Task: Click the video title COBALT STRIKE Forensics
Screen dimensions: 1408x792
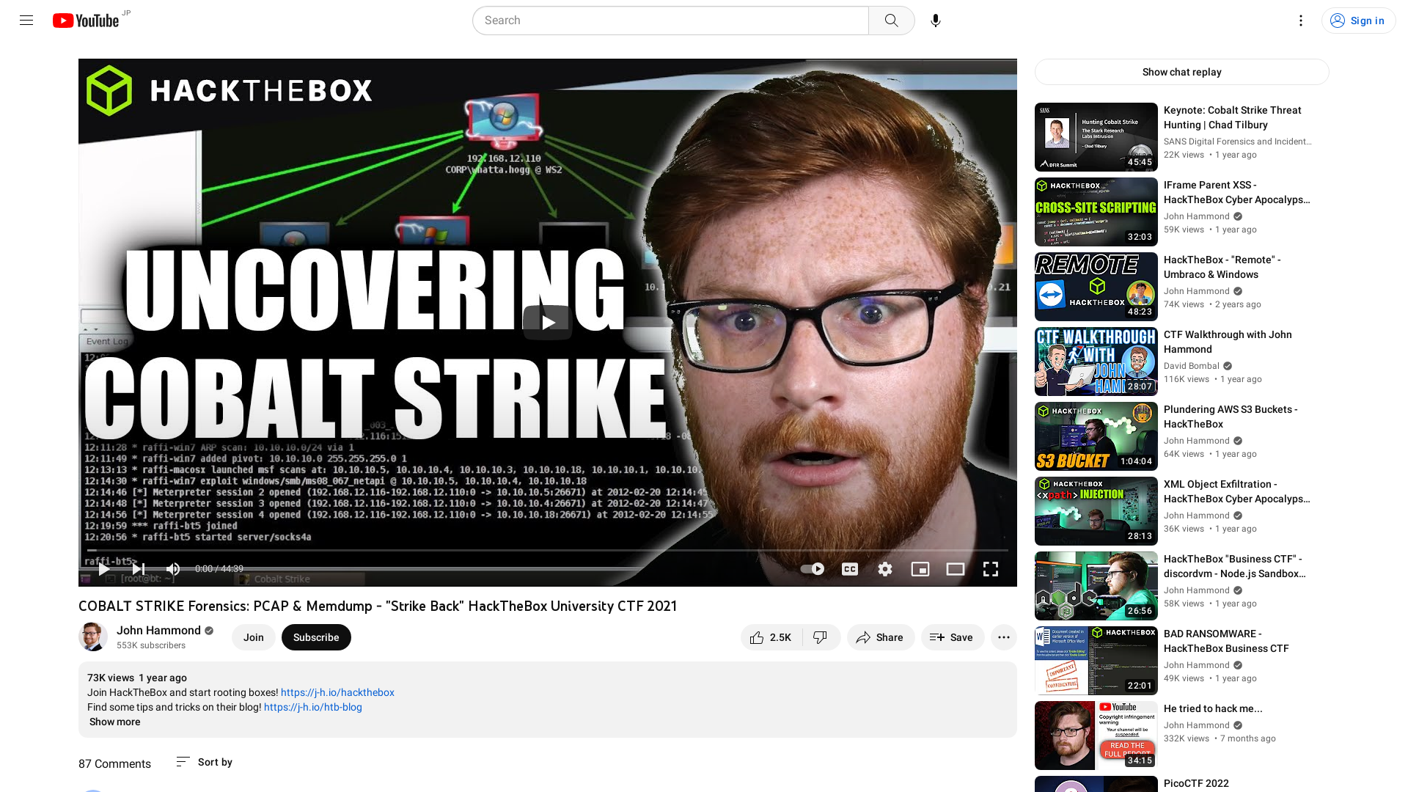Action: (378, 606)
